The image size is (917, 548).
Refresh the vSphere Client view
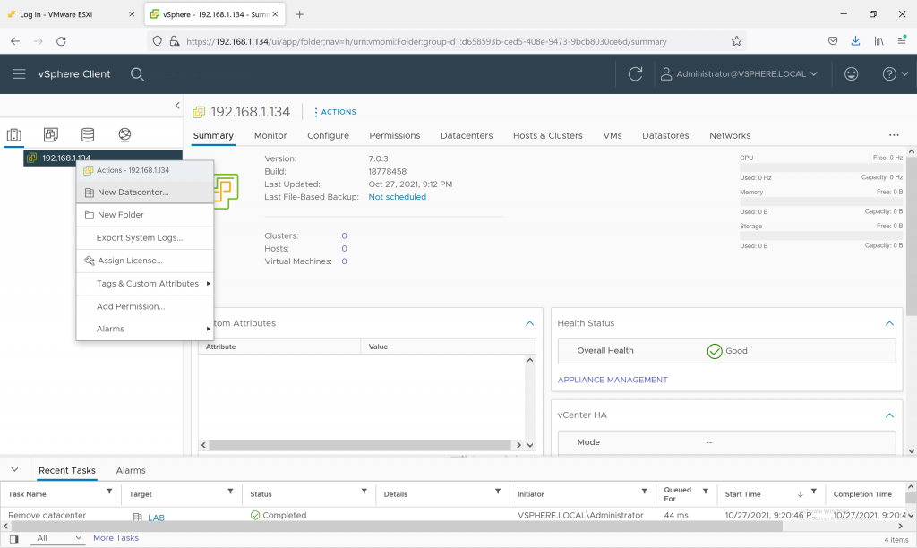coord(635,74)
